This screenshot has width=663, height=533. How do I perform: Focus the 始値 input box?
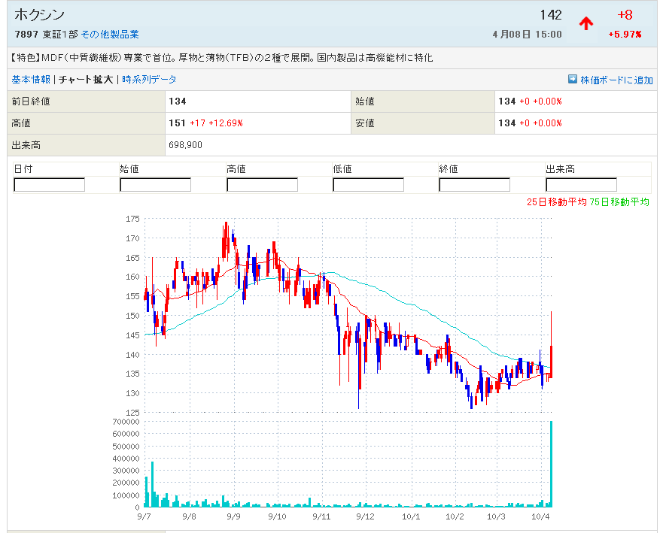(156, 184)
